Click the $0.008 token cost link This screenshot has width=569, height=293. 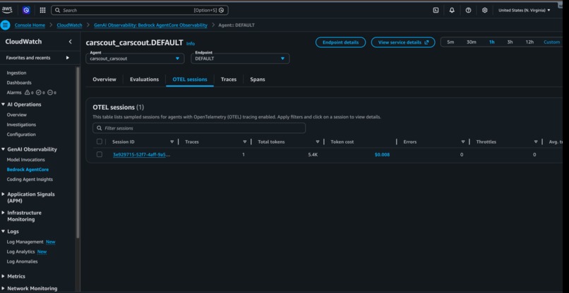[x=382, y=155]
